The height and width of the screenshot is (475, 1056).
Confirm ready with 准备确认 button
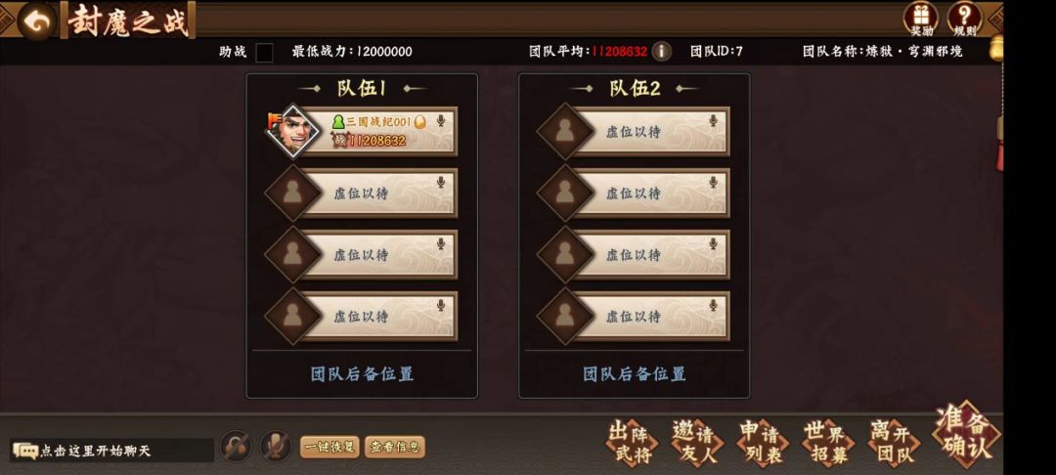click(x=966, y=435)
